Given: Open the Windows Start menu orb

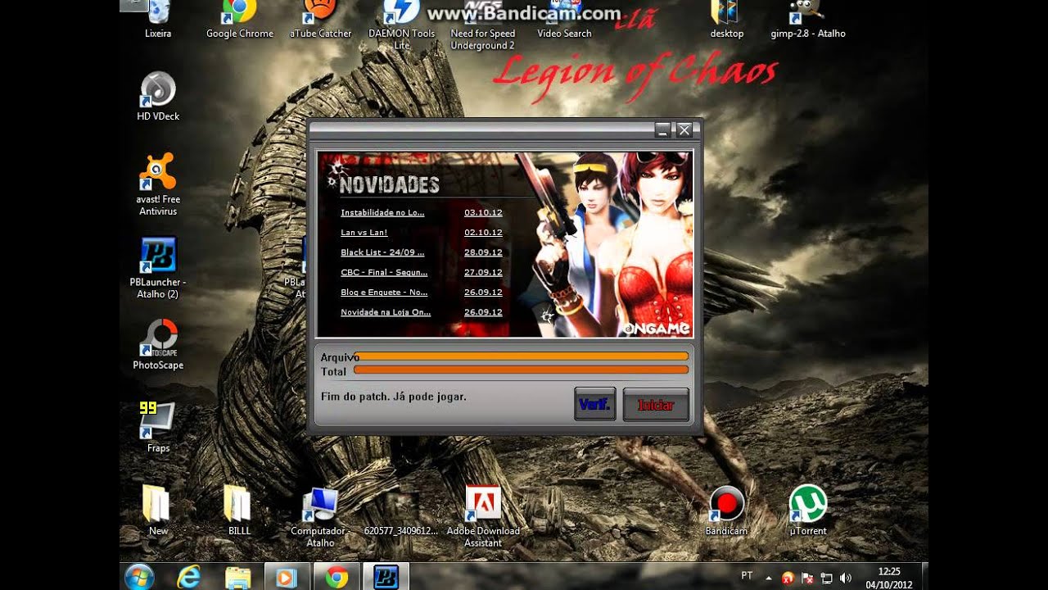Looking at the screenshot, I should pyautogui.click(x=140, y=577).
